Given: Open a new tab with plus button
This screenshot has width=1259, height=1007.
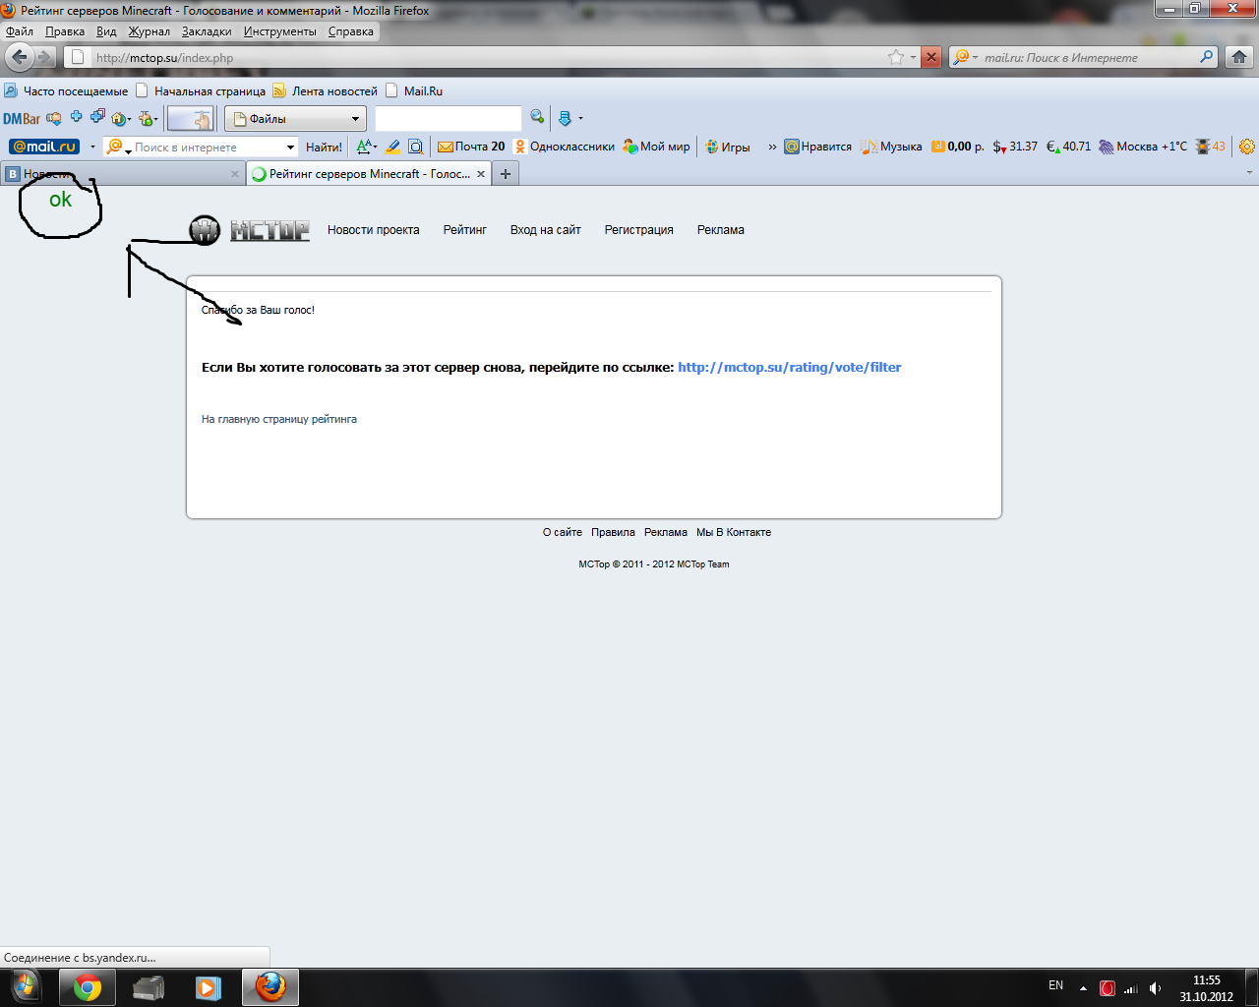Looking at the screenshot, I should tap(506, 174).
